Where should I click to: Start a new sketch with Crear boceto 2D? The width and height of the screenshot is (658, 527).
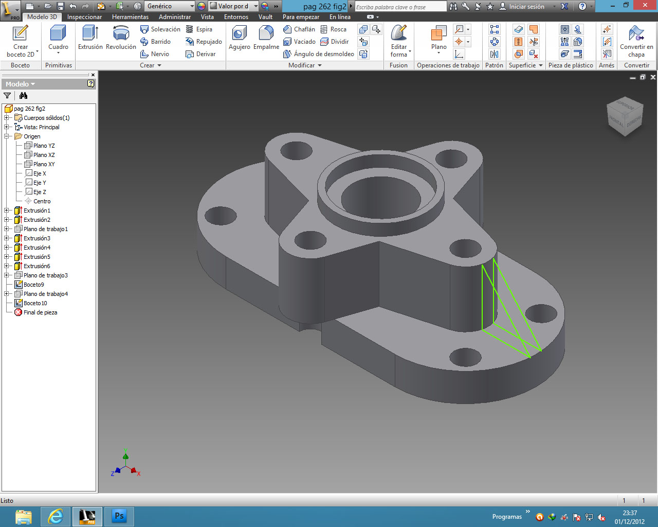[x=21, y=41]
